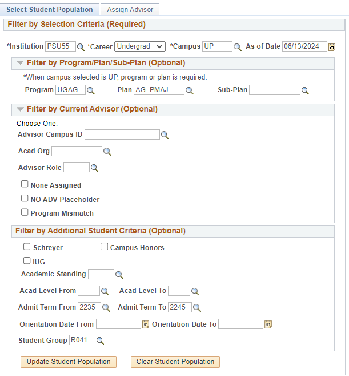Click into the Acad Org input field
349x376 pixels.
pos(77,151)
